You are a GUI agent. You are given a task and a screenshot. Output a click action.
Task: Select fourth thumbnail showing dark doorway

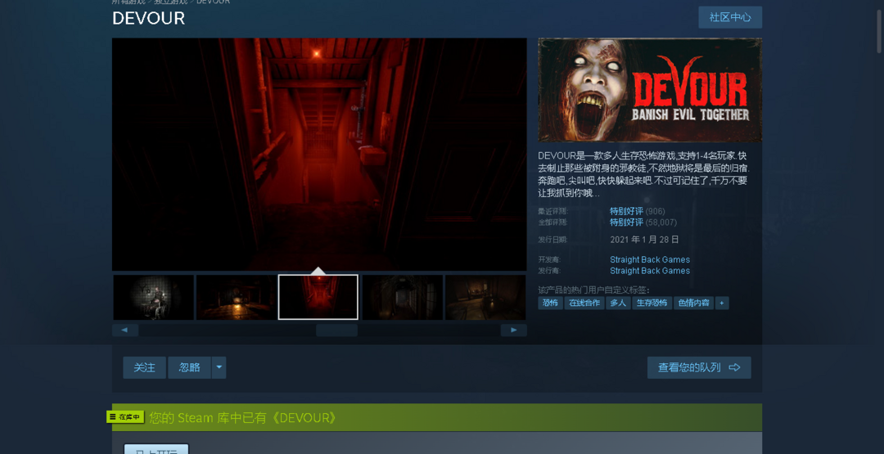[x=402, y=297]
